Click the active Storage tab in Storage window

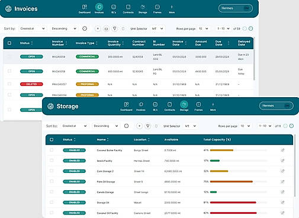click(x=184, y=107)
